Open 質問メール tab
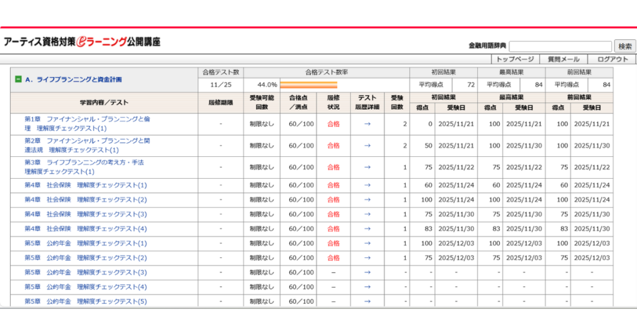 coord(563,60)
